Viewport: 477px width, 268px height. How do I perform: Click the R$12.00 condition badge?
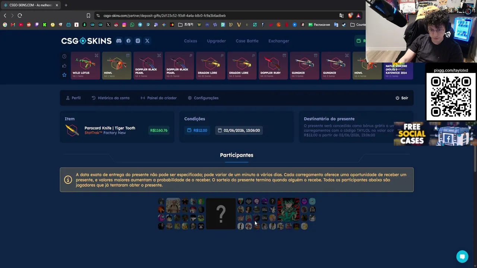(197, 130)
